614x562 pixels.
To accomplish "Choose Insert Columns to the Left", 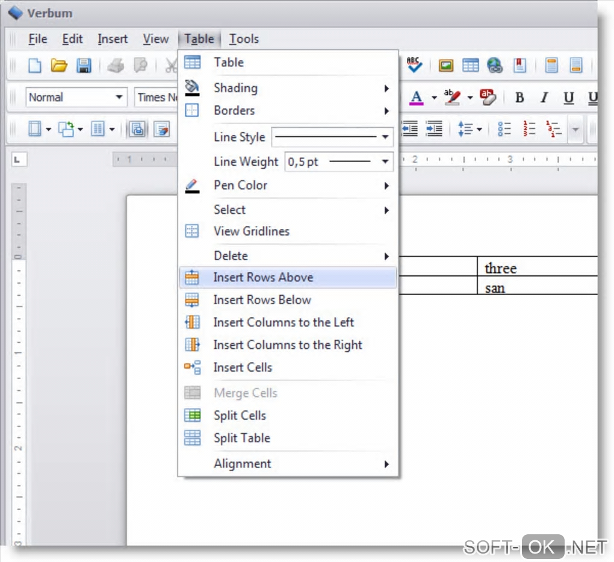I will click(288, 322).
